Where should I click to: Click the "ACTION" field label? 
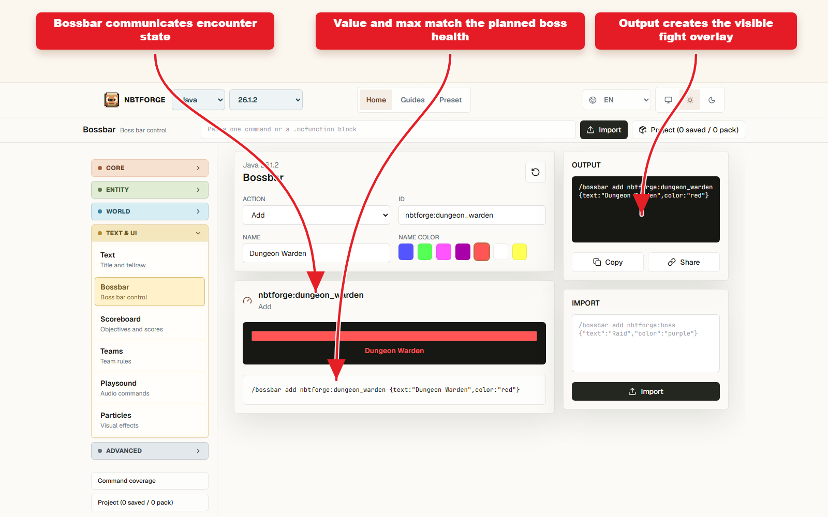tap(254, 199)
